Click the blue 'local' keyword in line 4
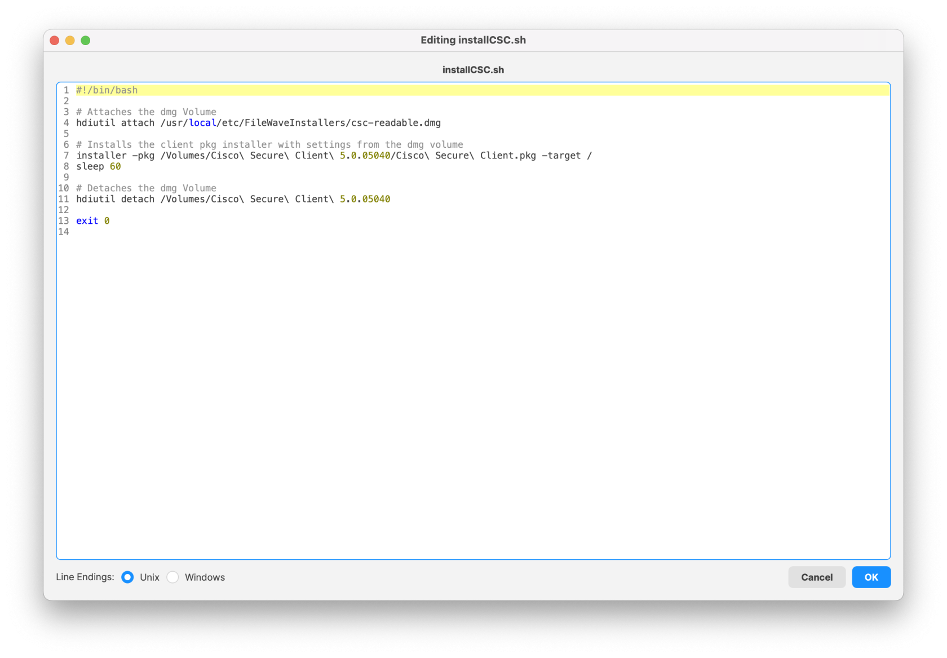 (203, 123)
